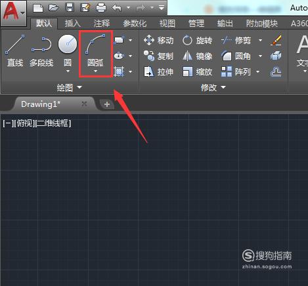Add a new drawing tab with plus
Image resolution: width=308 pixels, height=286 pixels.
pos(107,104)
